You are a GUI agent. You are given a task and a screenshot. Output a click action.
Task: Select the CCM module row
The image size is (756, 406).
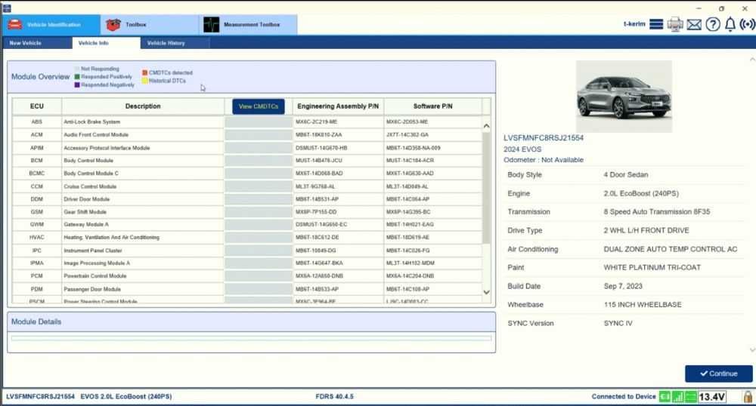pyautogui.click(x=247, y=186)
